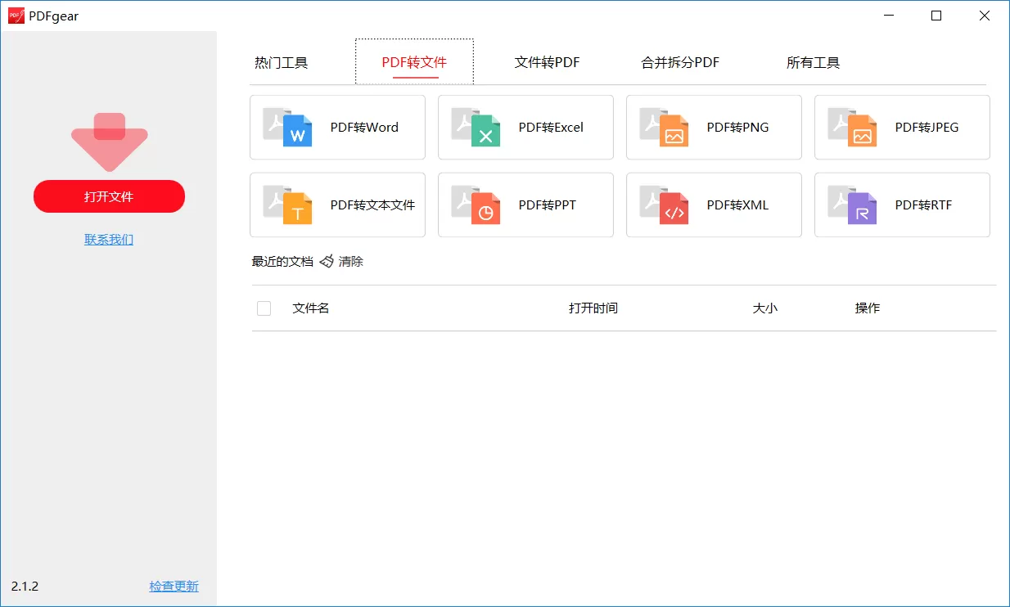Select the PDF转Excel tool
The image size is (1010, 607).
(x=525, y=127)
